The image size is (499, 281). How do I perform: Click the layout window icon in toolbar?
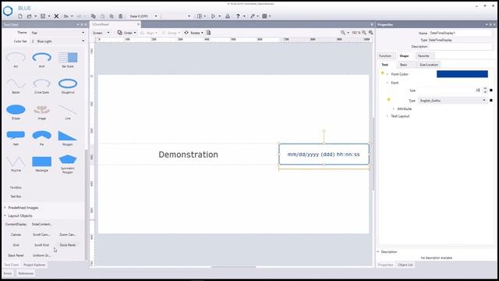pyautogui.click(x=200, y=16)
